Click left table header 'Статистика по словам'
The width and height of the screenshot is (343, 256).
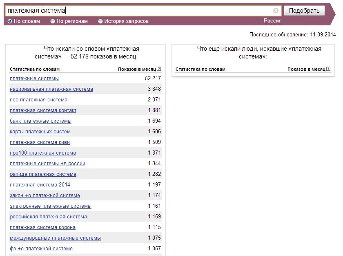35,69
